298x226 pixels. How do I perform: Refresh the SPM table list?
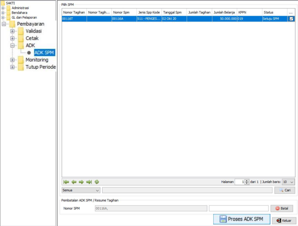[97, 182]
